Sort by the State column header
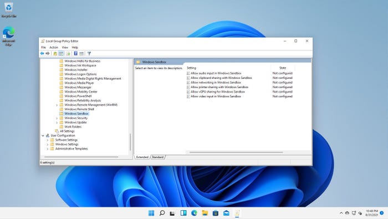 [283, 68]
